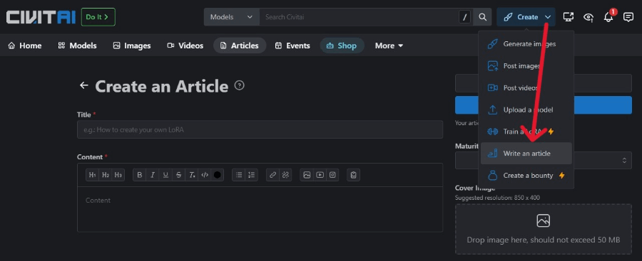
Task: Open the Models search category dropdown
Action: (231, 17)
